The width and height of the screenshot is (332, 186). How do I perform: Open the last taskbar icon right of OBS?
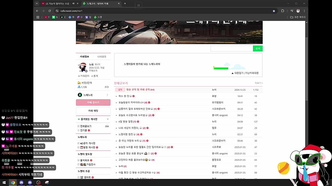(x=47, y=183)
